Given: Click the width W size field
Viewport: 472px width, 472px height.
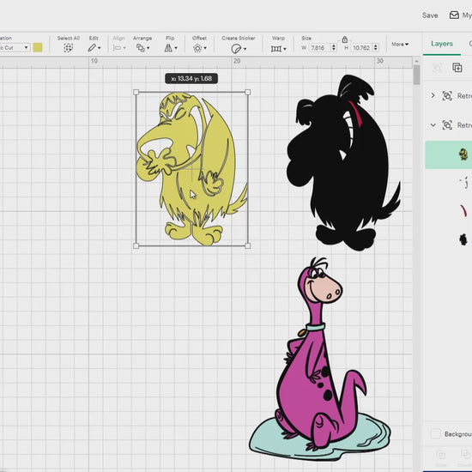Looking at the screenshot, I should (320, 47).
